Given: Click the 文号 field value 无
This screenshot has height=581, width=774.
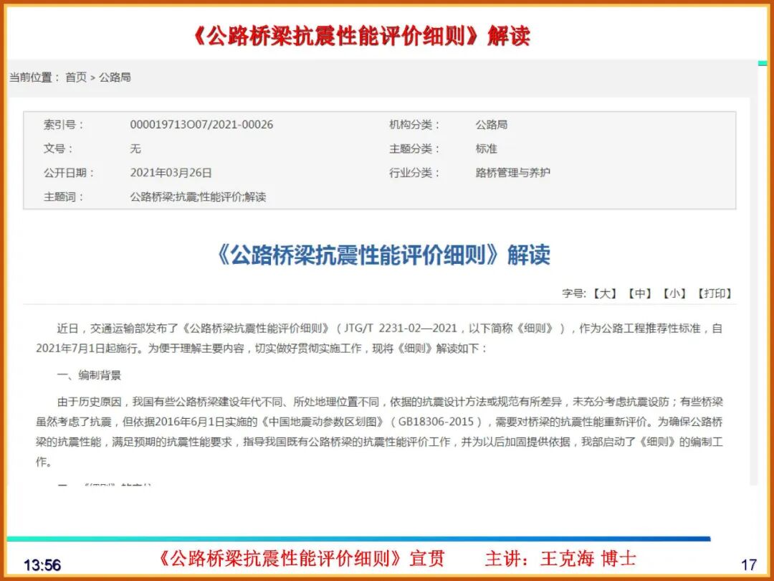Looking at the screenshot, I should point(136,148).
